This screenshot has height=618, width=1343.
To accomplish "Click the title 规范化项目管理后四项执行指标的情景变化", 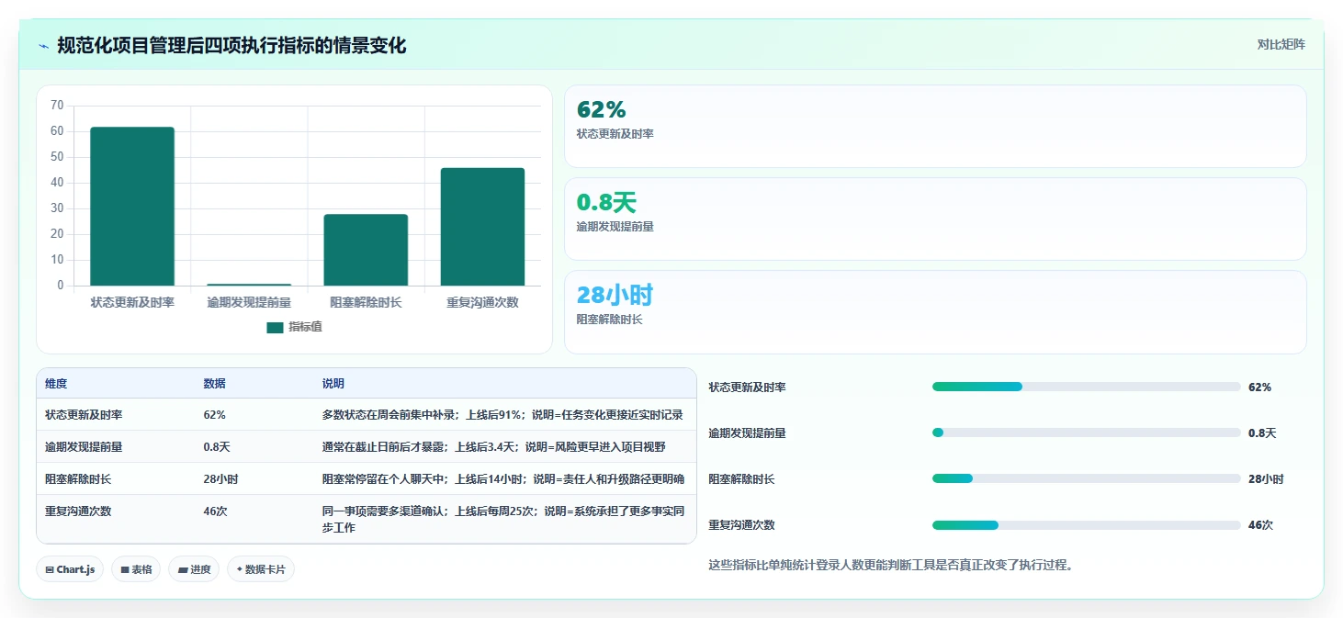I will pyautogui.click(x=231, y=45).
